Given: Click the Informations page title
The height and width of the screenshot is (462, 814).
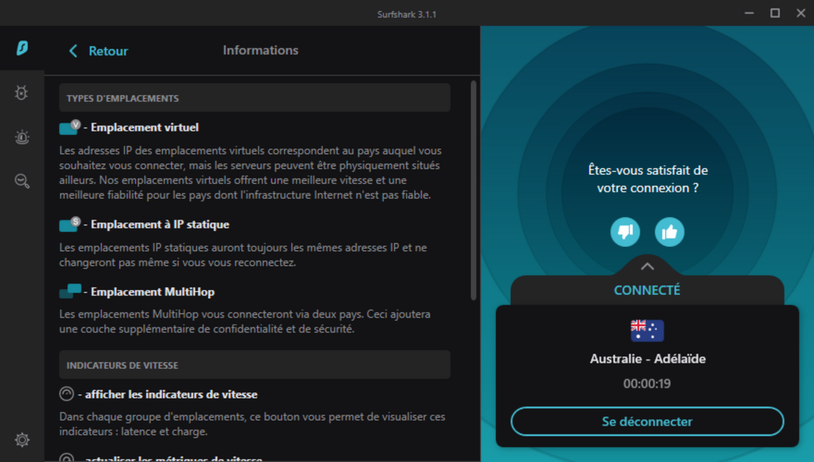Looking at the screenshot, I should (x=260, y=50).
